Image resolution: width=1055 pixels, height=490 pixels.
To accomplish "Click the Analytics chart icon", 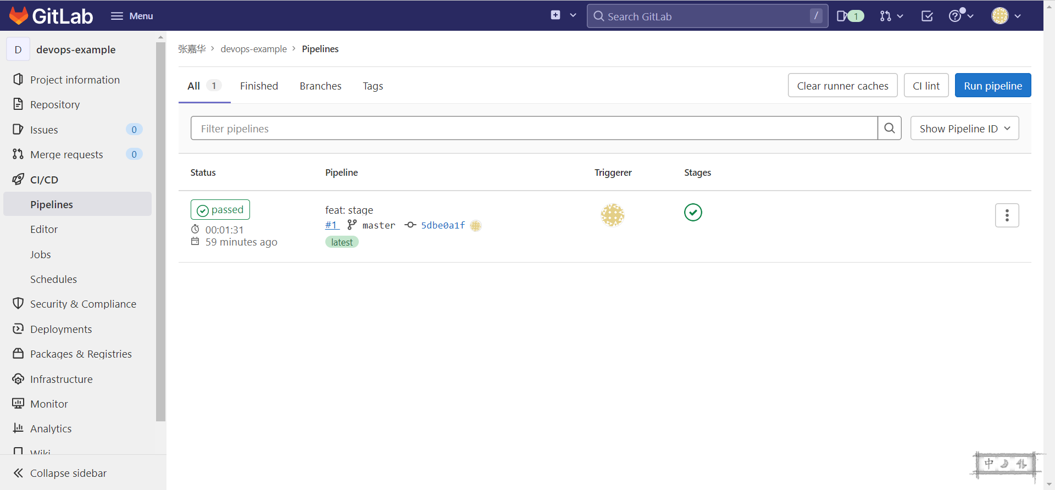I will click(x=18, y=428).
